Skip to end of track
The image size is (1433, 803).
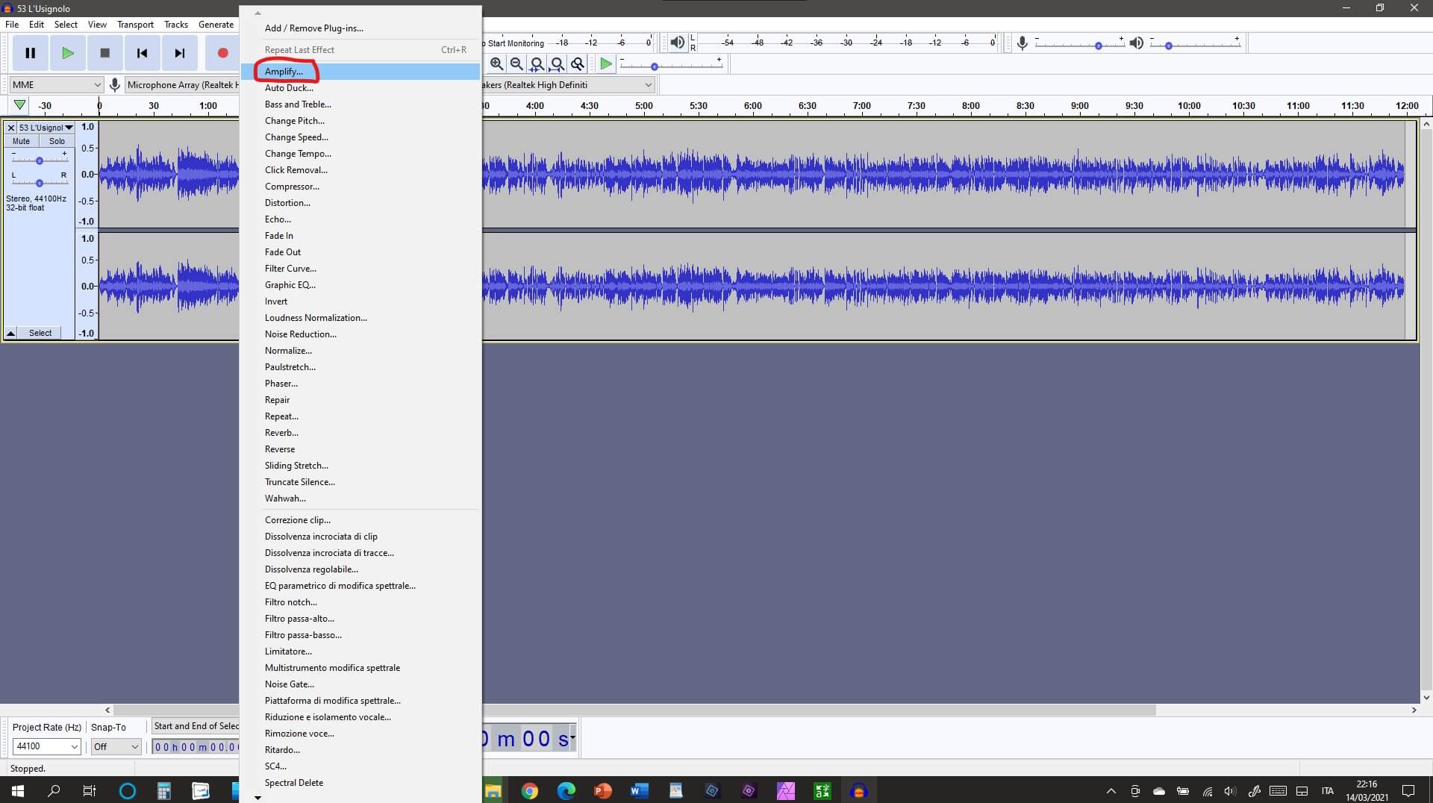tap(179, 53)
